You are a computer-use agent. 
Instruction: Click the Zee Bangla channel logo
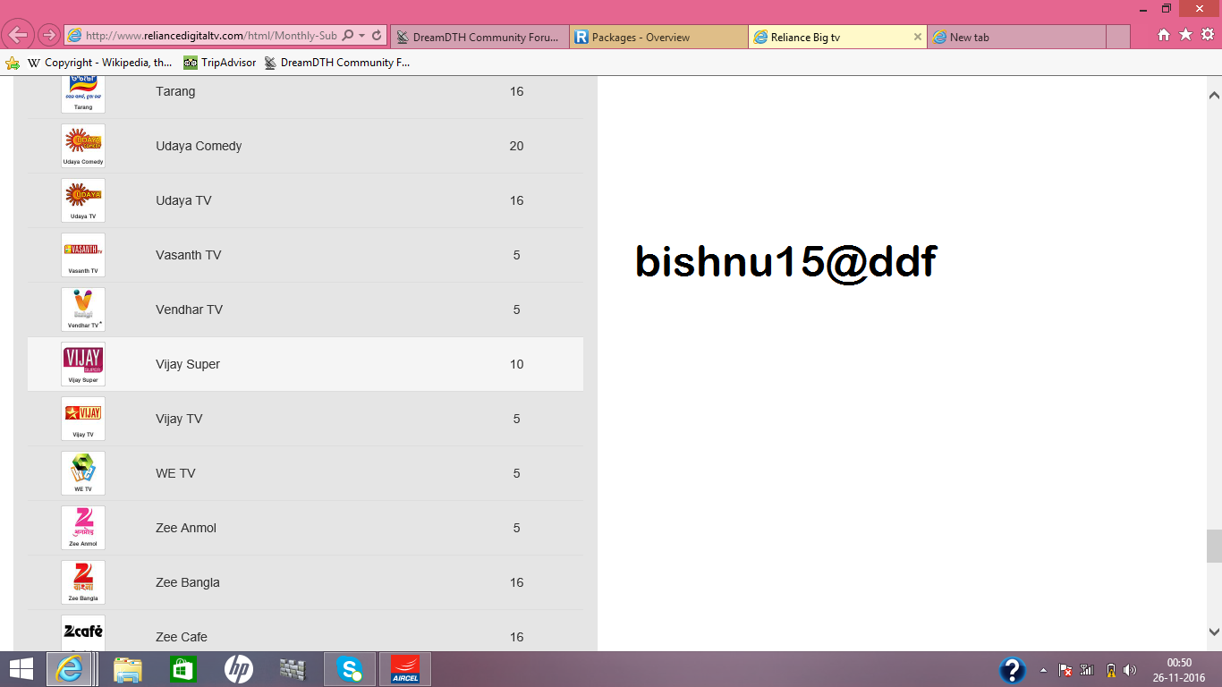(83, 582)
